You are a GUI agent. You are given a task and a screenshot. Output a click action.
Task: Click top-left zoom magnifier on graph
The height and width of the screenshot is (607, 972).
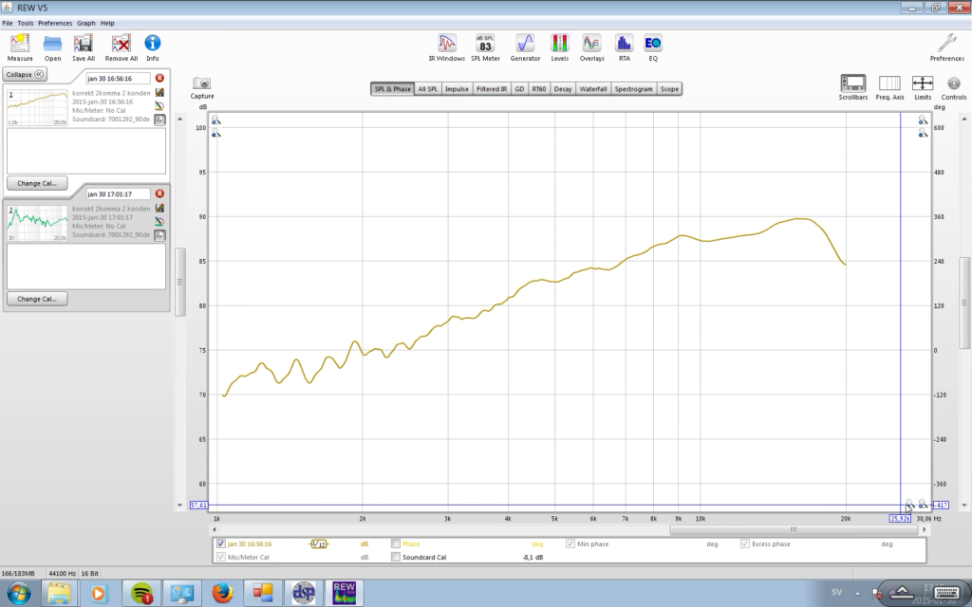[215, 120]
